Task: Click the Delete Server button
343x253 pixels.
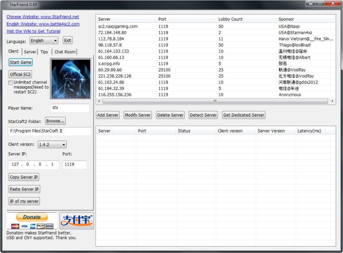Action: click(170, 115)
